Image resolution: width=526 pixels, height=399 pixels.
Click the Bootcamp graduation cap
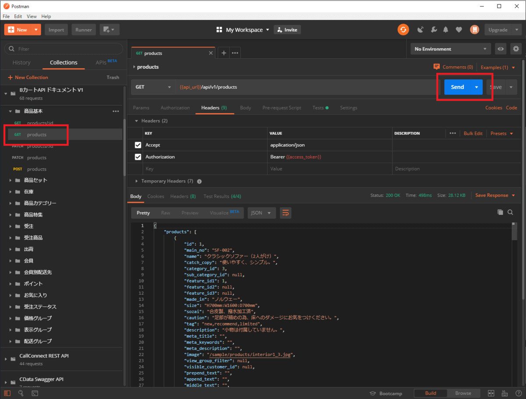point(373,393)
